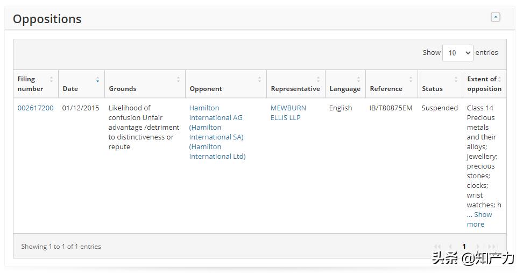
Task: Sort by Language column
Action: pyautogui.click(x=345, y=84)
